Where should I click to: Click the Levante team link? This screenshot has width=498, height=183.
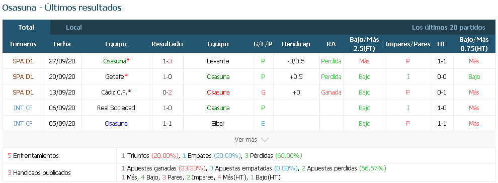point(218,61)
